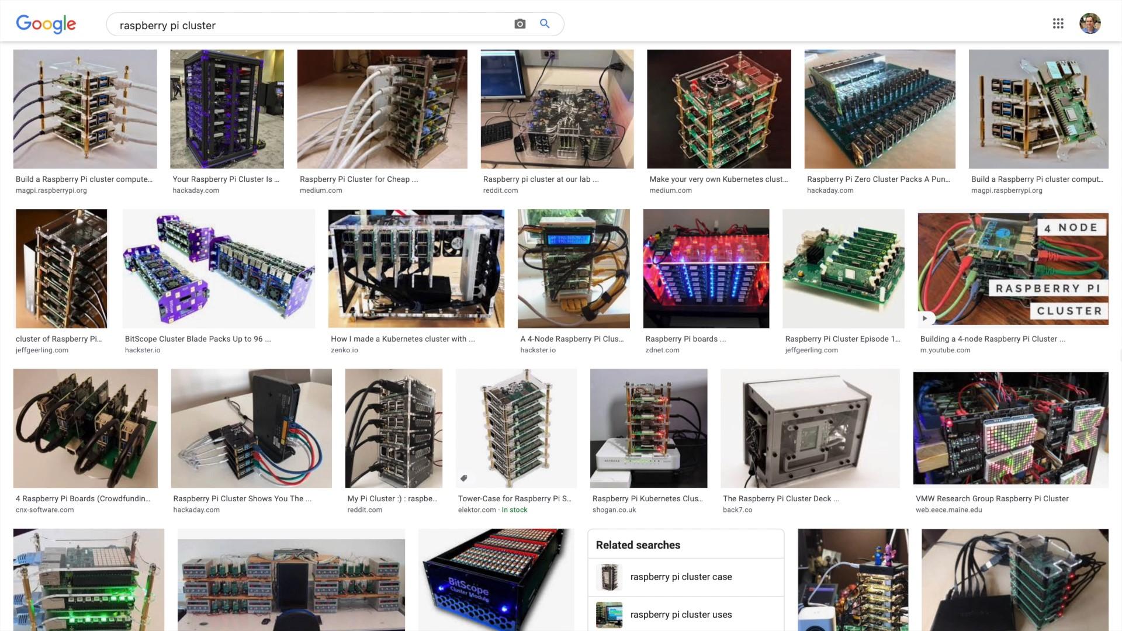This screenshot has height=631, width=1122.
Task: Click the Google logo to go home
Action: pos(46,24)
